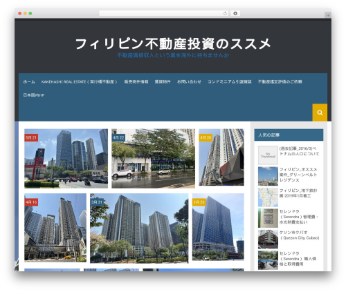Open the 3月31 post thumbnail
This screenshot has height=292, width=346.
click(139, 228)
